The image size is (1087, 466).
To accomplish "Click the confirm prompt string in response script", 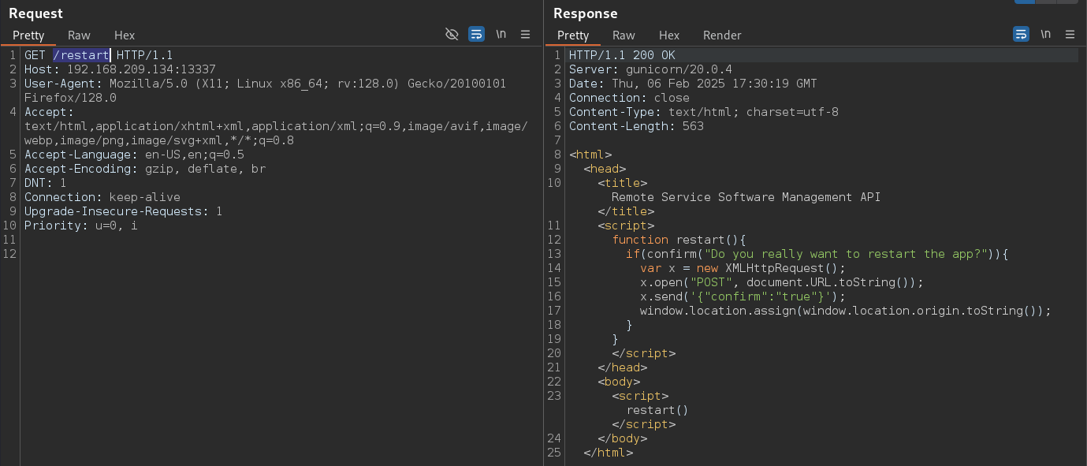I will coord(846,254).
